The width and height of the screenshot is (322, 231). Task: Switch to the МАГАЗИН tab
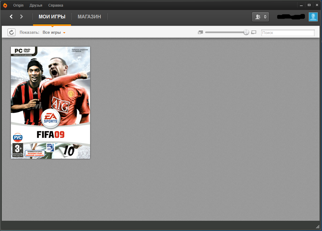coord(89,17)
